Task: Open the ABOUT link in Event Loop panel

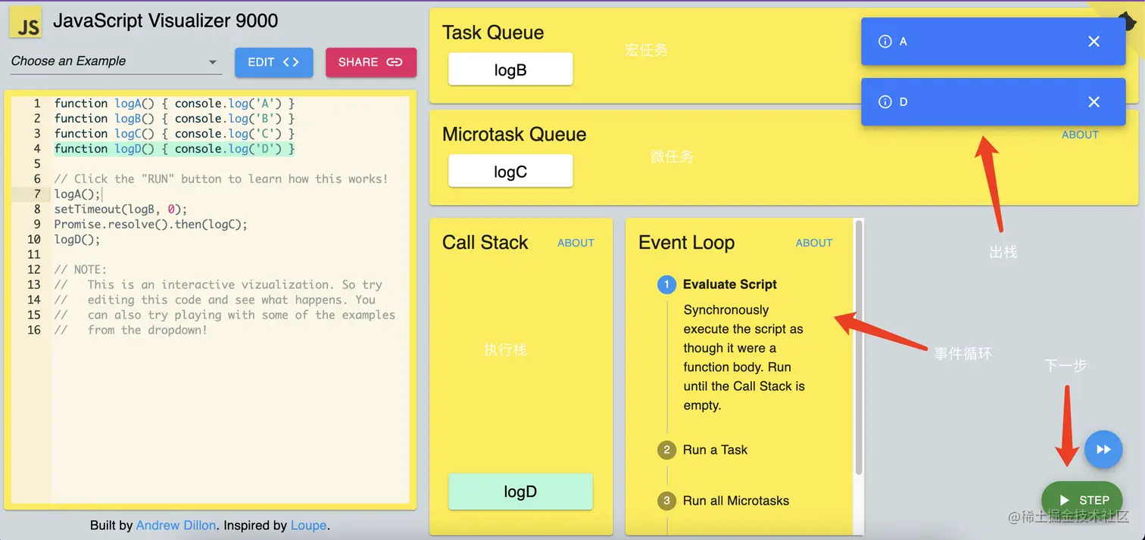Action: (814, 243)
